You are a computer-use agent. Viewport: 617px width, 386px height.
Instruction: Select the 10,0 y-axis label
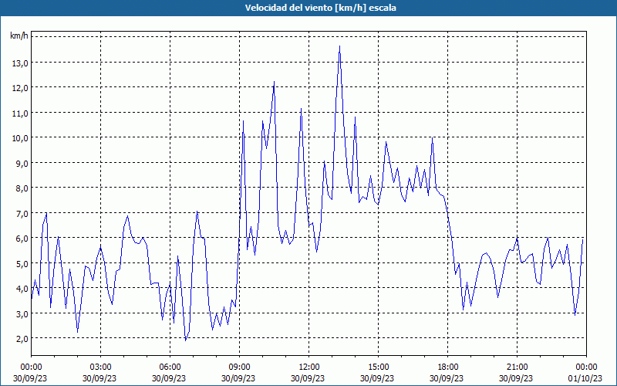[21, 138]
